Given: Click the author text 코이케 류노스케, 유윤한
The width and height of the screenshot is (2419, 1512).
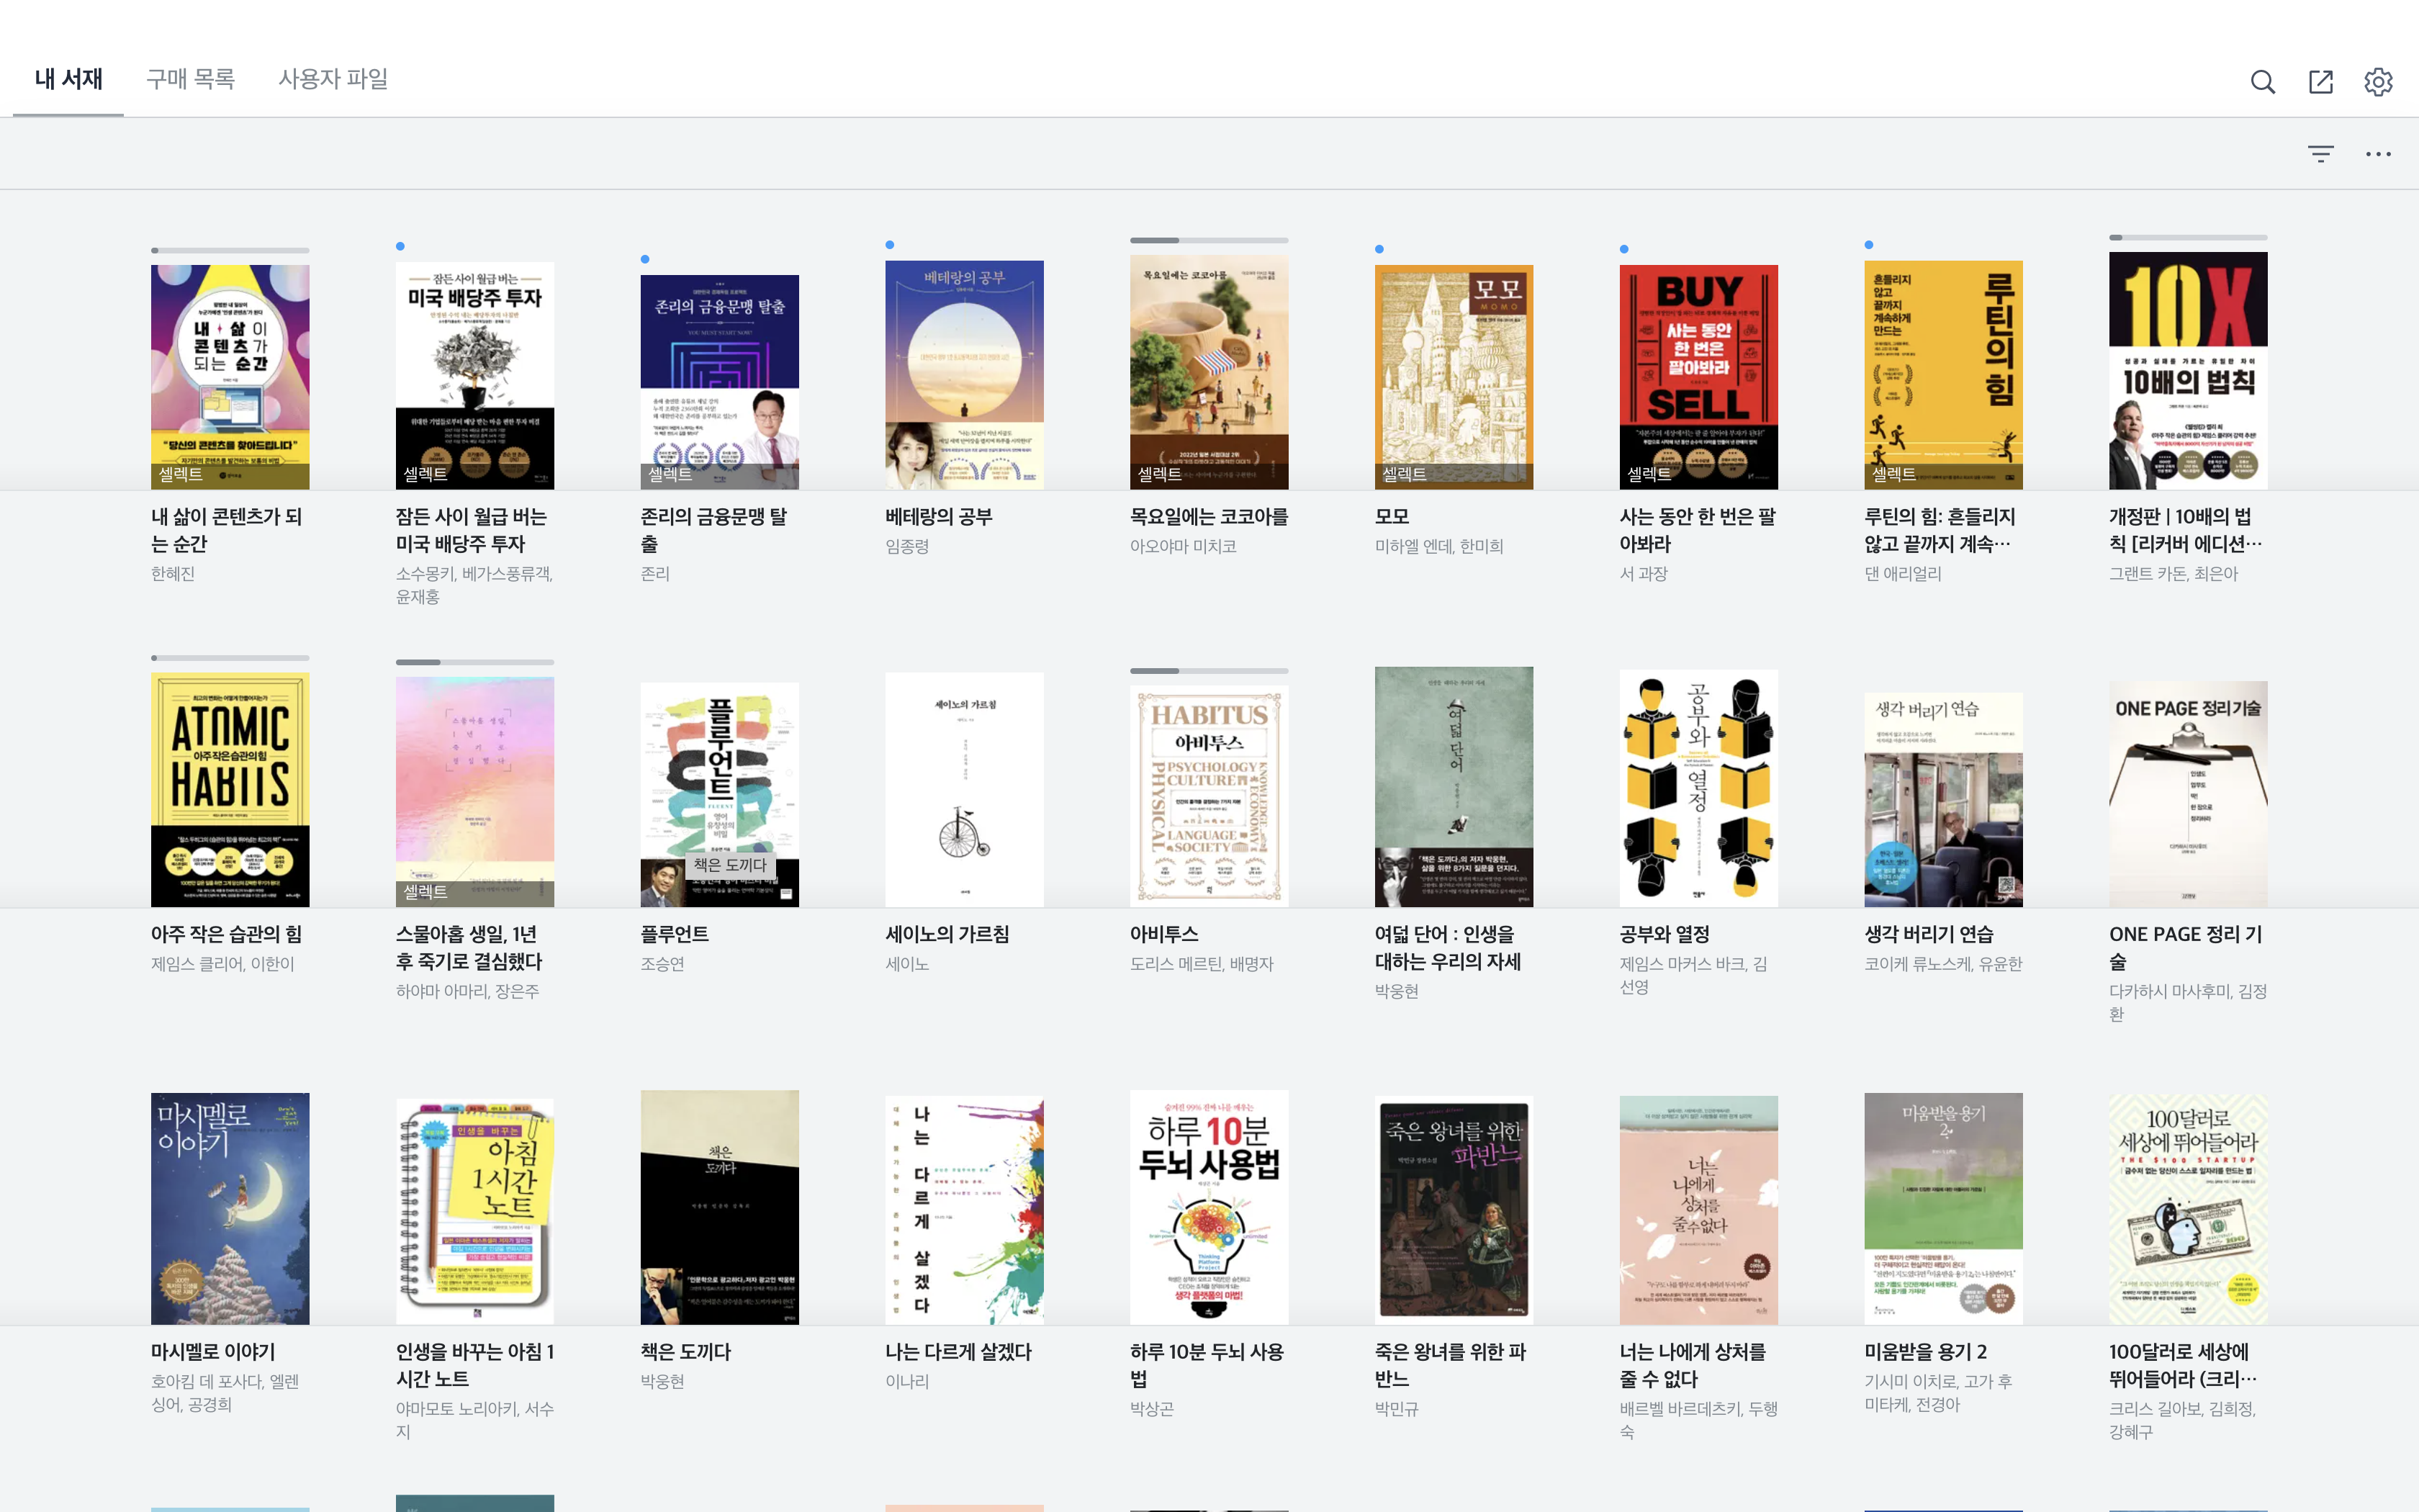Looking at the screenshot, I should pos(1943,963).
